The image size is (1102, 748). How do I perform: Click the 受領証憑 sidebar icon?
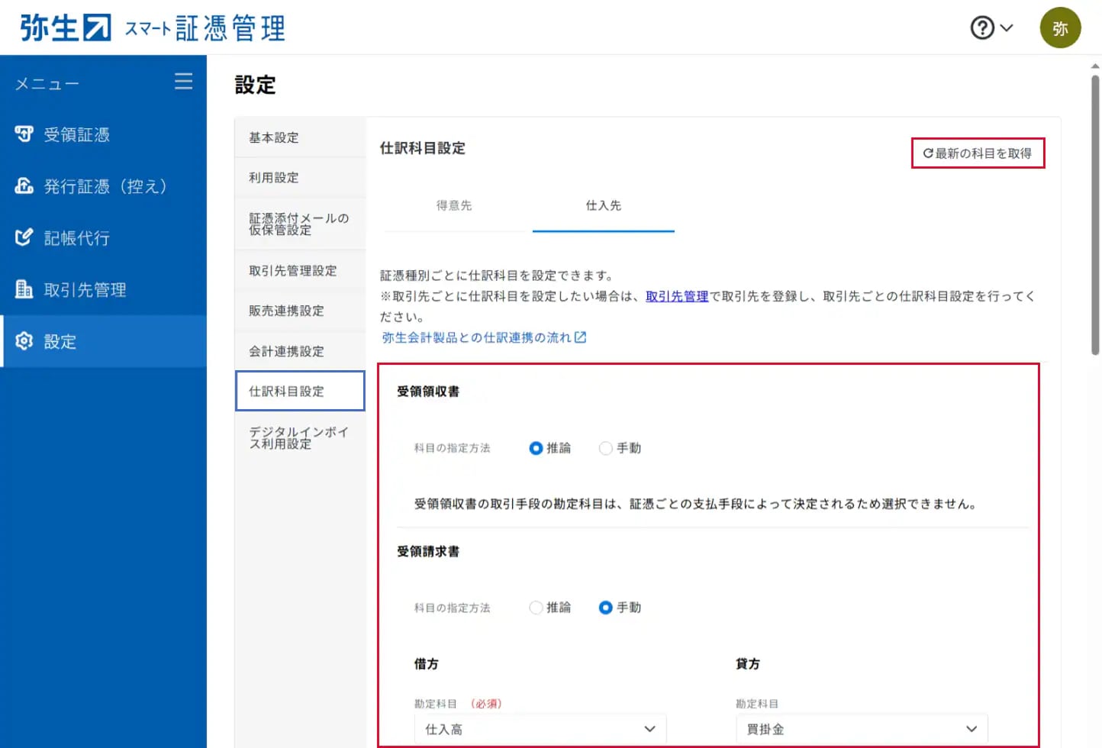tap(24, 134)
